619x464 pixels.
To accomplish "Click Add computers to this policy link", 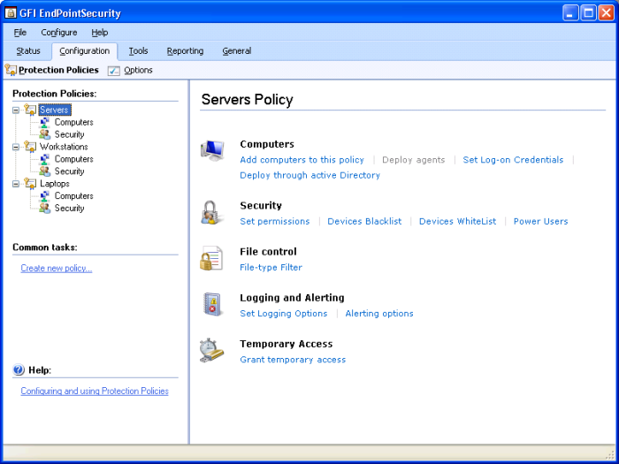I will [302, 160].
